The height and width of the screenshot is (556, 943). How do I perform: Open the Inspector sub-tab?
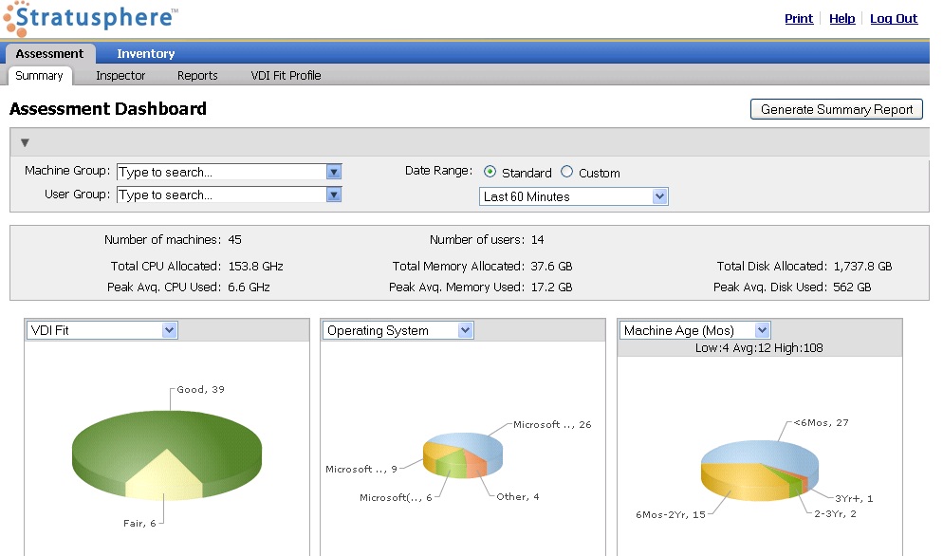pyautogui.click(x=120, y=76)
